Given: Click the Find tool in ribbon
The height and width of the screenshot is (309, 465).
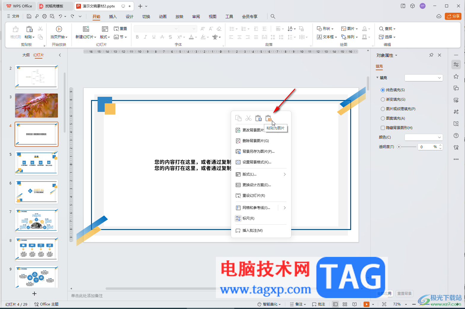Looking at the screenshot, I should click(387, 29).
